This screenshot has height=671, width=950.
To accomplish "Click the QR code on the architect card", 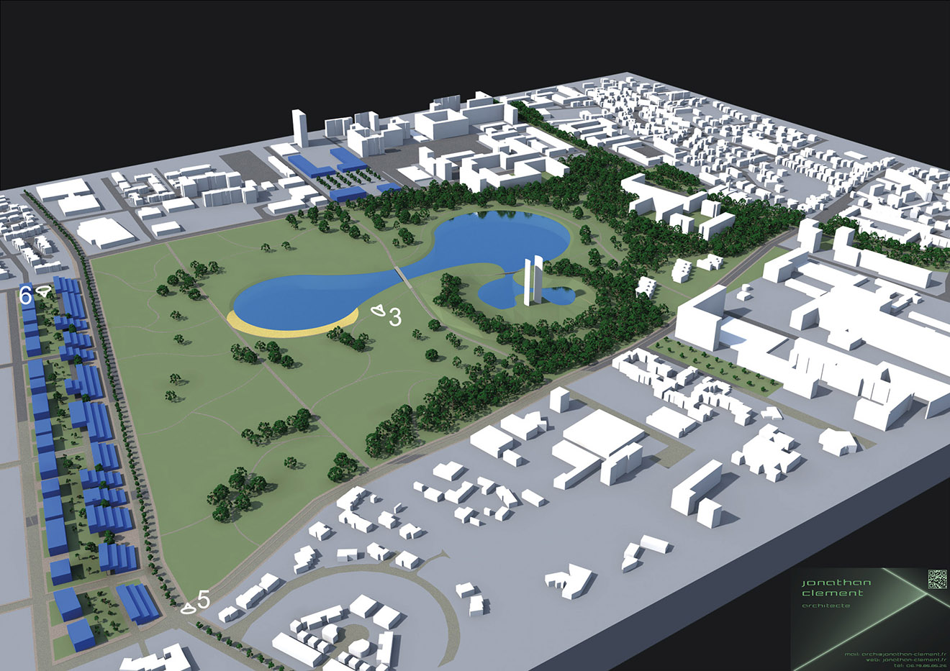I will click(x=936, y=578).
